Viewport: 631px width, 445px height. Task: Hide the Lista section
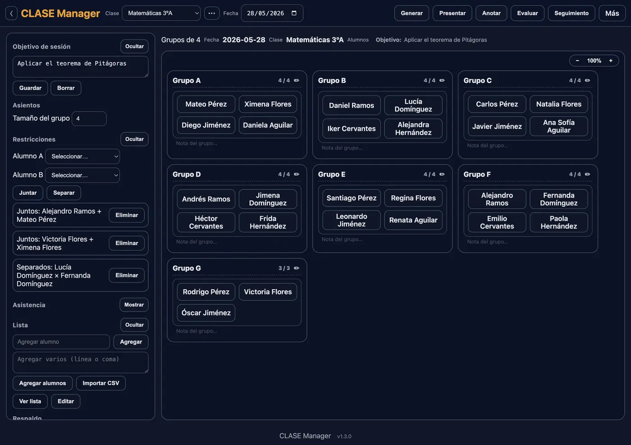[134, 325]
